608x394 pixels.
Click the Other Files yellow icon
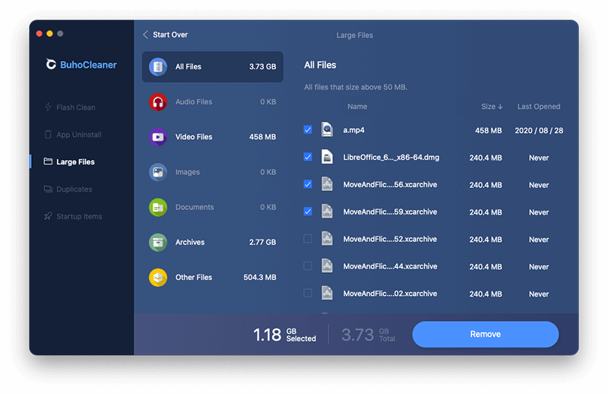point(158,278)
